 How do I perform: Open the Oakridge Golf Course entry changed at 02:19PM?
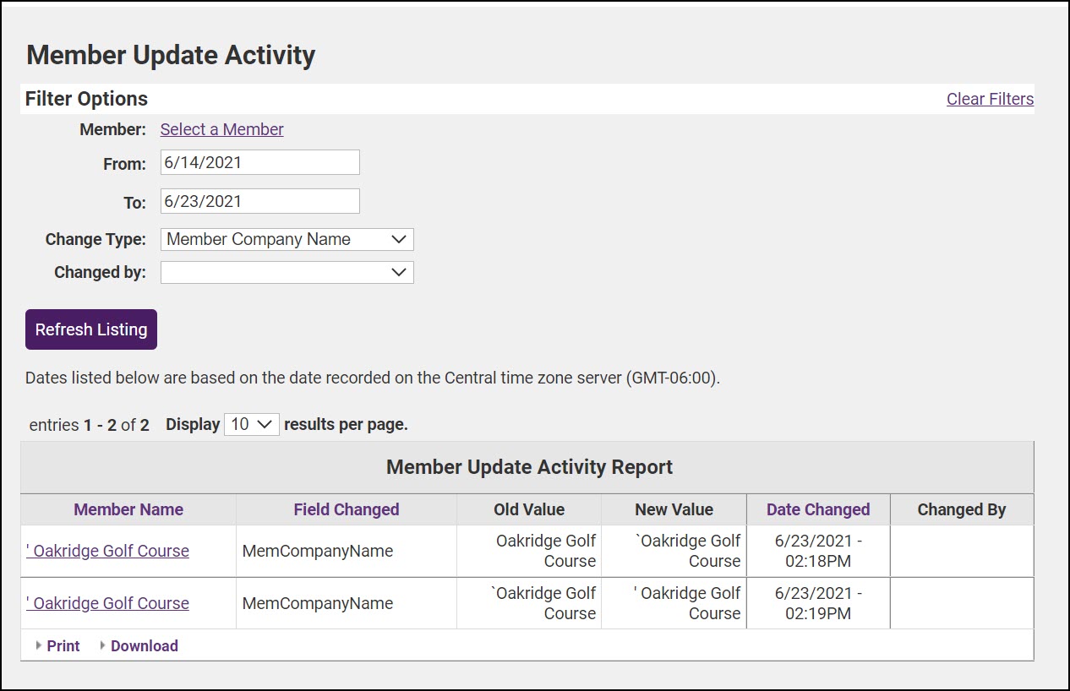pos(107,603)
